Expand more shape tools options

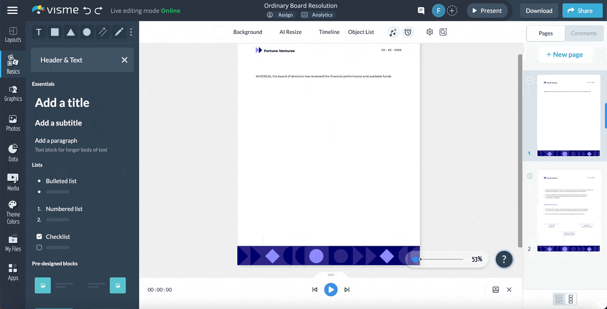131,32
